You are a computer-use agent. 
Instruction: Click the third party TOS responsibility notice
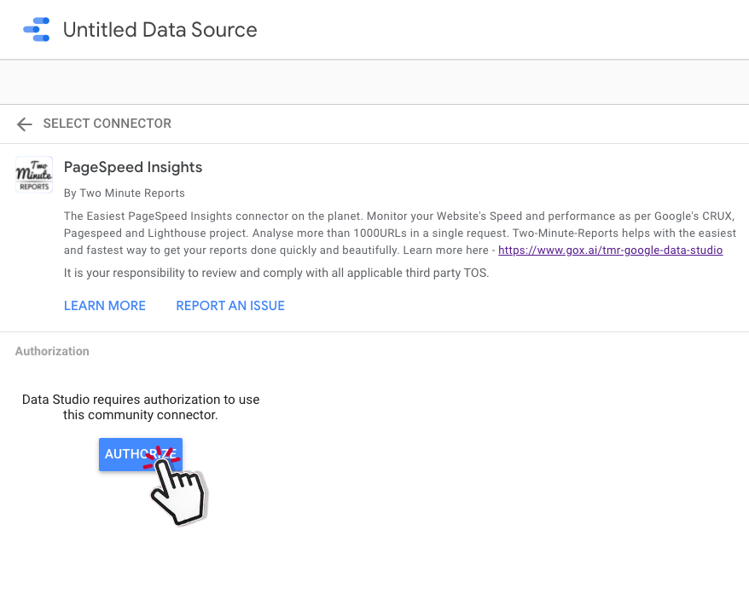(276, 273)
